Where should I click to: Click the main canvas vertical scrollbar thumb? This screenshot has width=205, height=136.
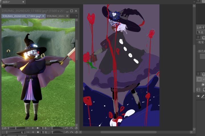coord(194,69)
